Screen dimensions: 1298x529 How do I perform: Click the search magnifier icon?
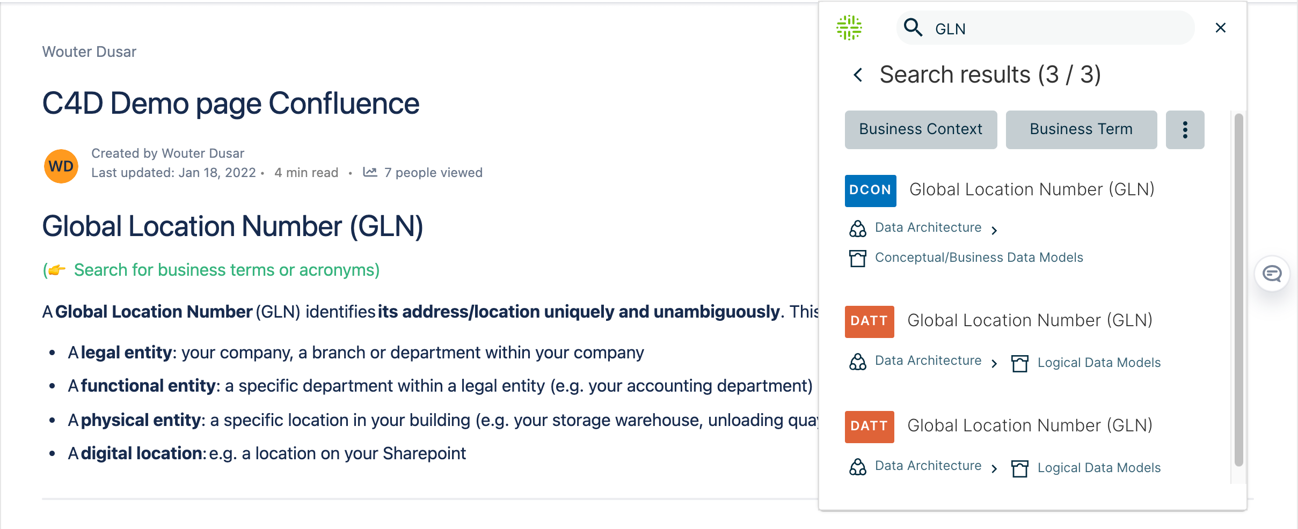[913, 27]
